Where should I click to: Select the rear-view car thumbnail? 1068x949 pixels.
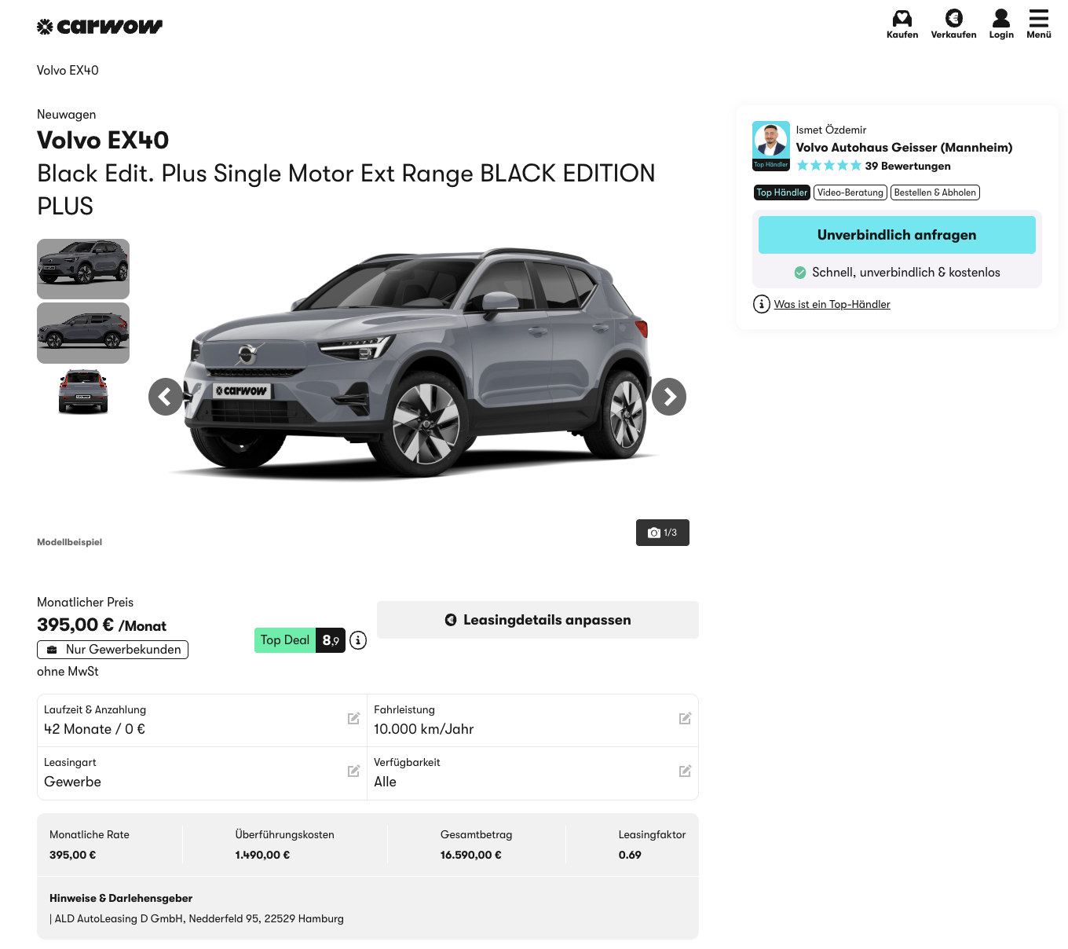tap(83, 392)
